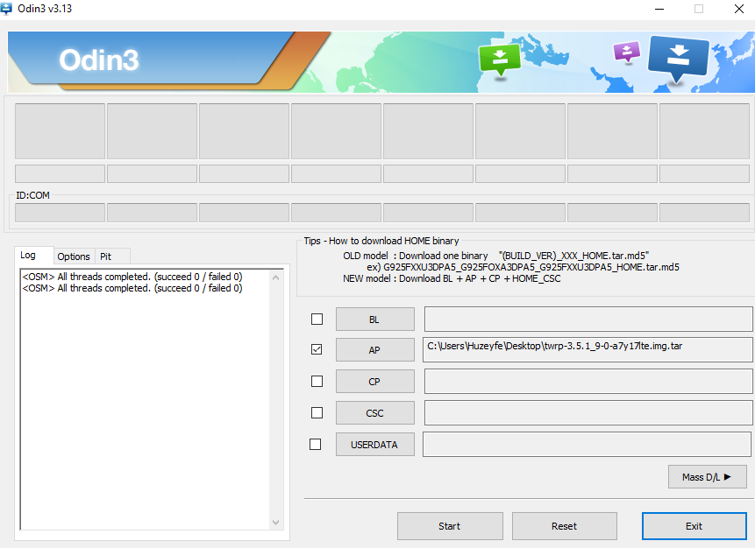Image resolution: width=755 pixels, height=548 pixels.
Task: Click second log line 'All threads completed'
Action: [x=132, y=288]
